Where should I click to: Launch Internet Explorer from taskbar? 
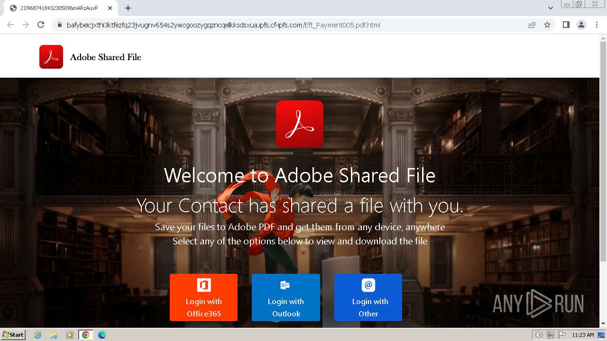pos(38,335)
